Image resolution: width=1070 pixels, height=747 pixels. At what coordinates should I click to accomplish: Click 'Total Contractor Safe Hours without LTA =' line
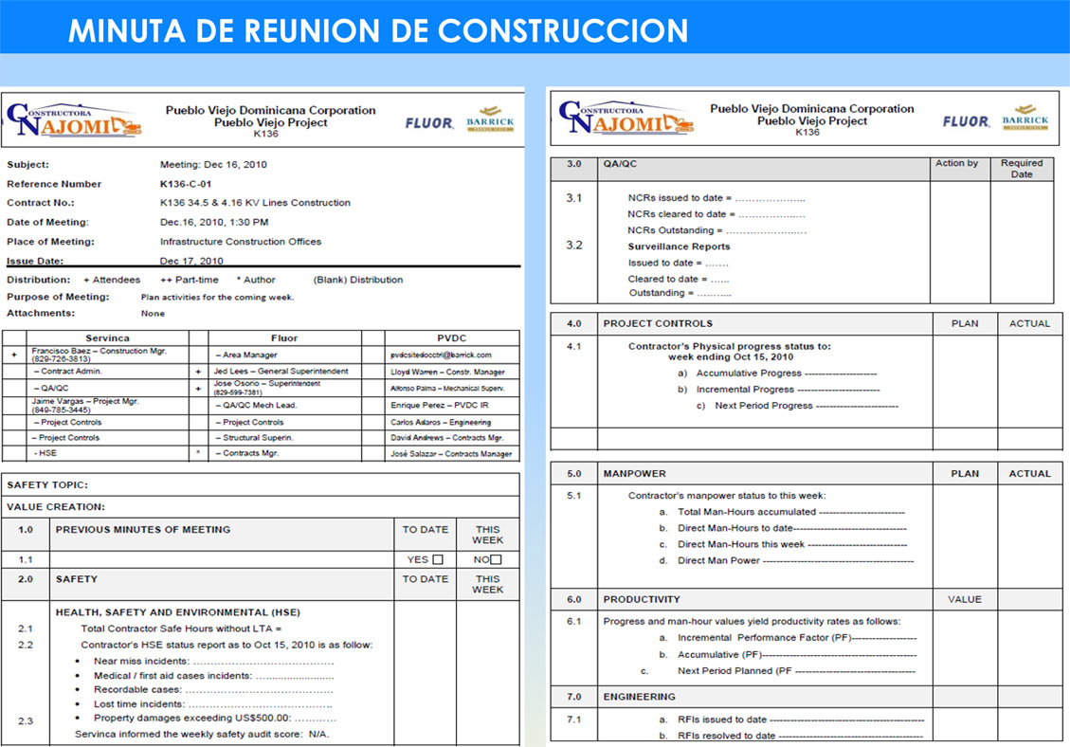click(x=182, y=629)
